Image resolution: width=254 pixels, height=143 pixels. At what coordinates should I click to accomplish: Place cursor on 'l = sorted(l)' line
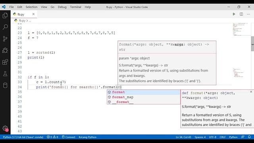[x=41, y=52]
